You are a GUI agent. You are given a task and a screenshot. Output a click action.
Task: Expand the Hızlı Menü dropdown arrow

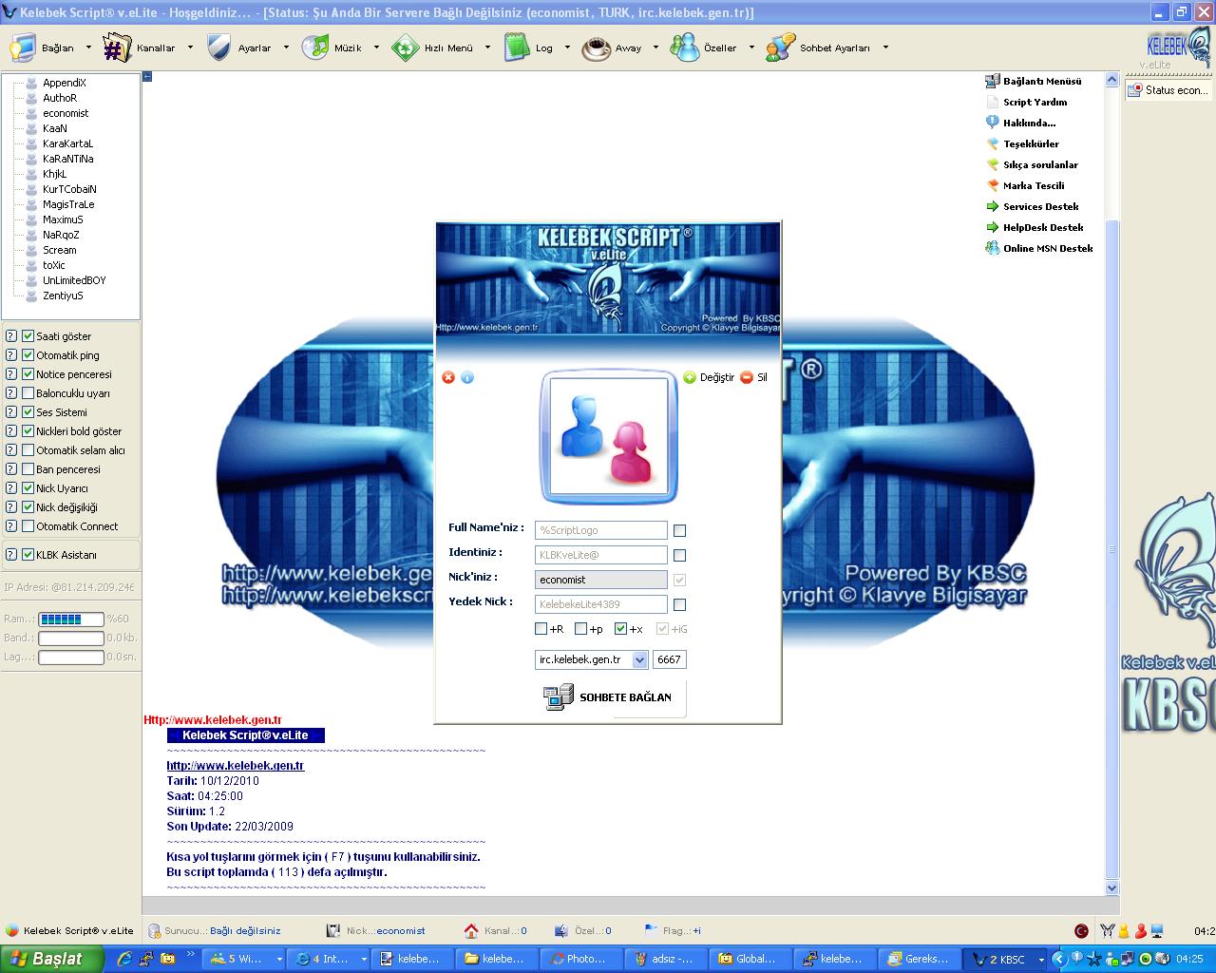[487, 48]
